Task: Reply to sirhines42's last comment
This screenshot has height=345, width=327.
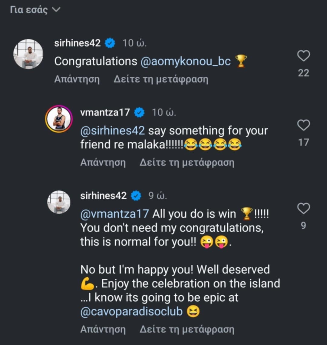Action: pos(103,329)
